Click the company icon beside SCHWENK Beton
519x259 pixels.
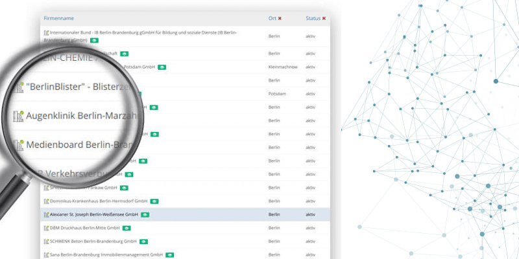click(46, 242)
